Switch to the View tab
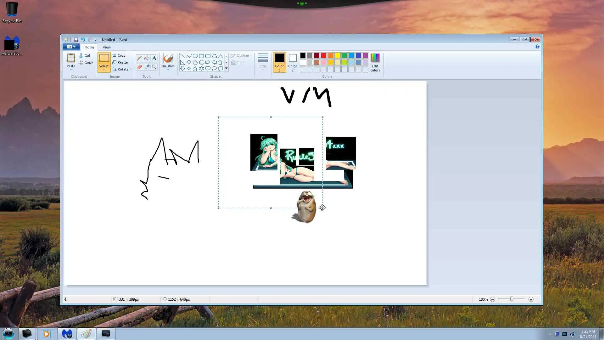 107,47
